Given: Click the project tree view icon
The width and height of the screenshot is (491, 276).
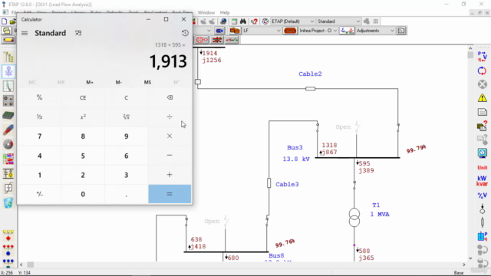Looking at the screenshot, I should tap(8, 57).
